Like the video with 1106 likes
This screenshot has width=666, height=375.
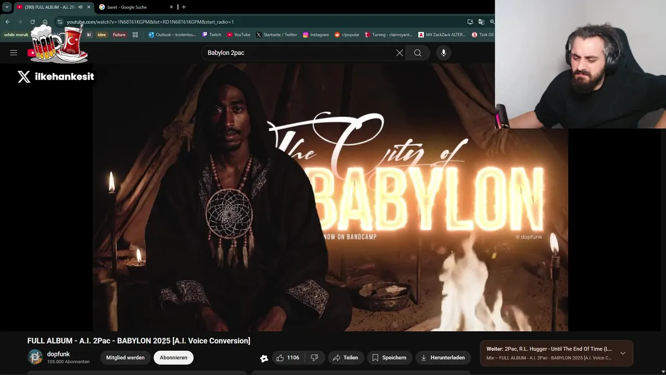tap(288, 358)
